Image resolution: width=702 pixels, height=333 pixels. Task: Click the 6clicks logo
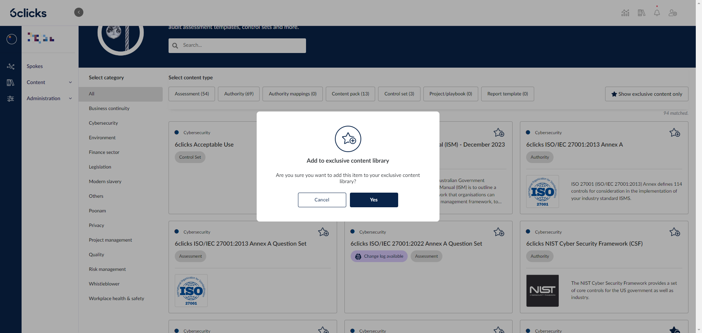click(x=28, y=13)
